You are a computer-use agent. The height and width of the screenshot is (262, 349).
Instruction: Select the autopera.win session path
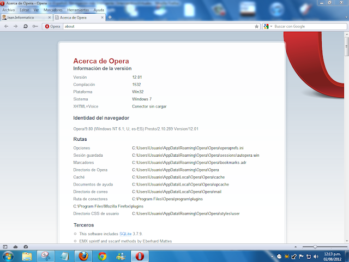click(196, 155)
